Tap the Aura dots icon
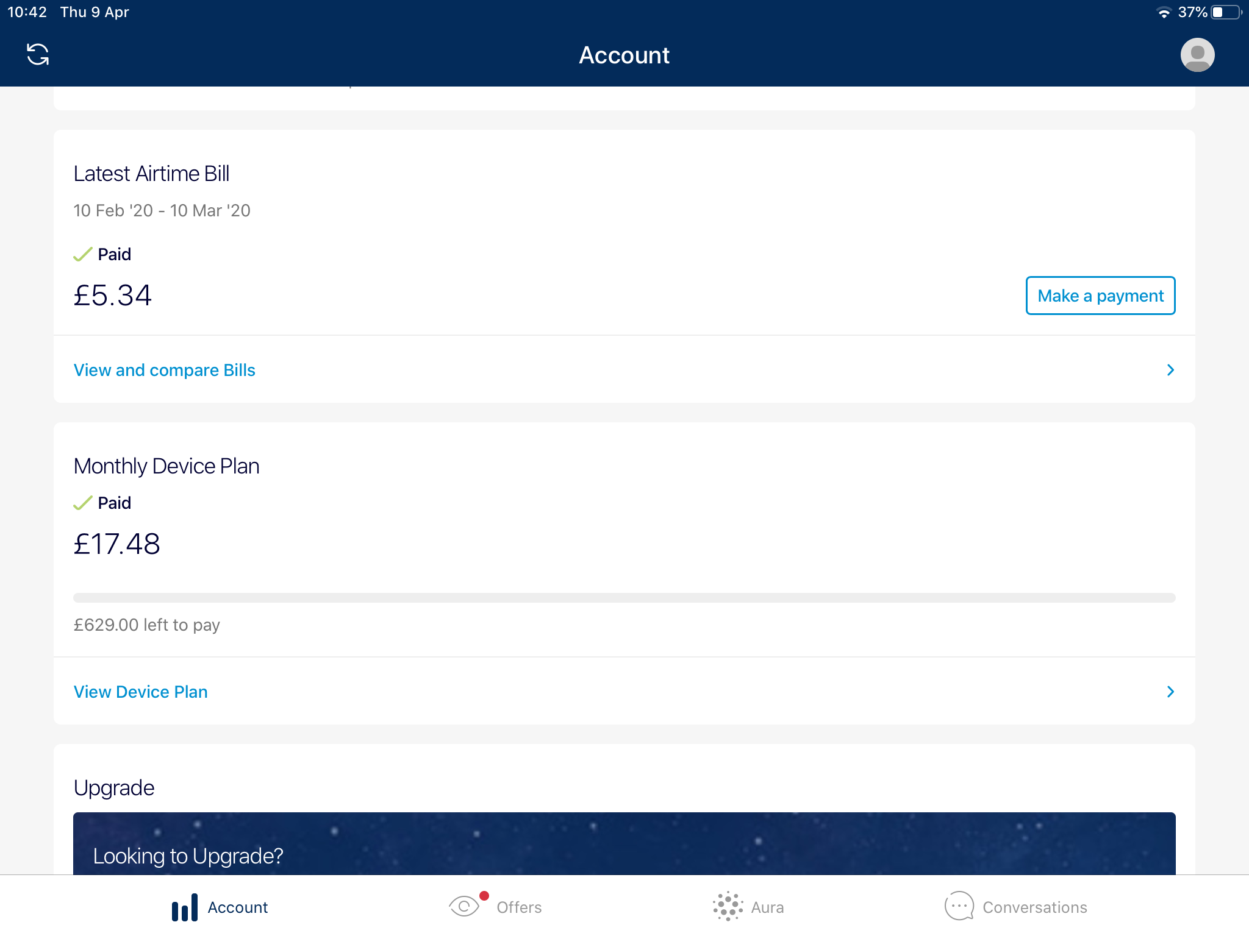 pos(728,906)
